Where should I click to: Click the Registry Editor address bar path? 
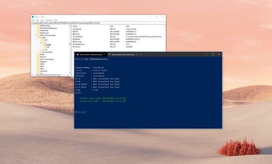coord(98,23)
